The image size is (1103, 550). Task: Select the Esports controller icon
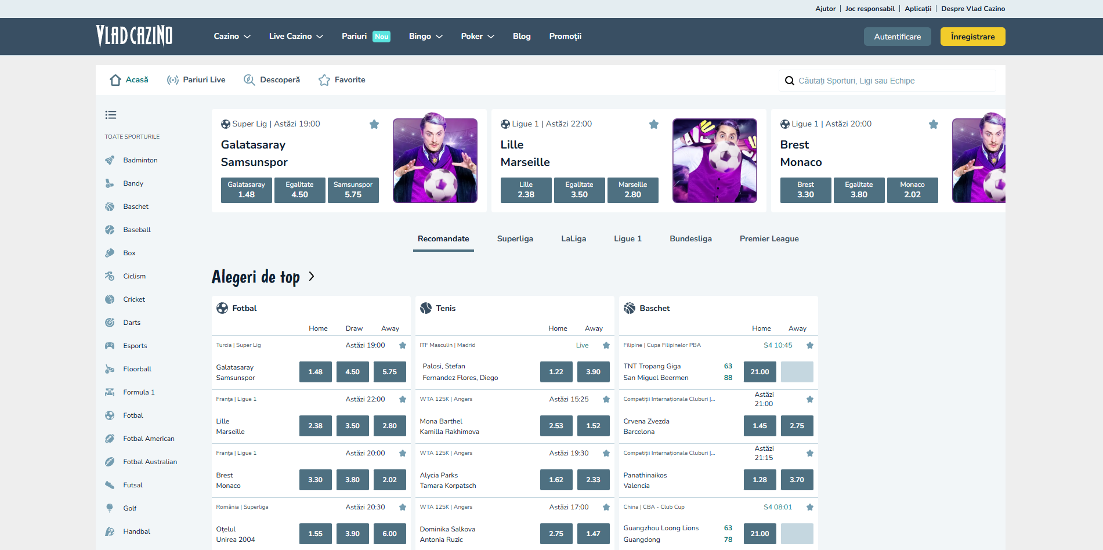pos(110,346)
